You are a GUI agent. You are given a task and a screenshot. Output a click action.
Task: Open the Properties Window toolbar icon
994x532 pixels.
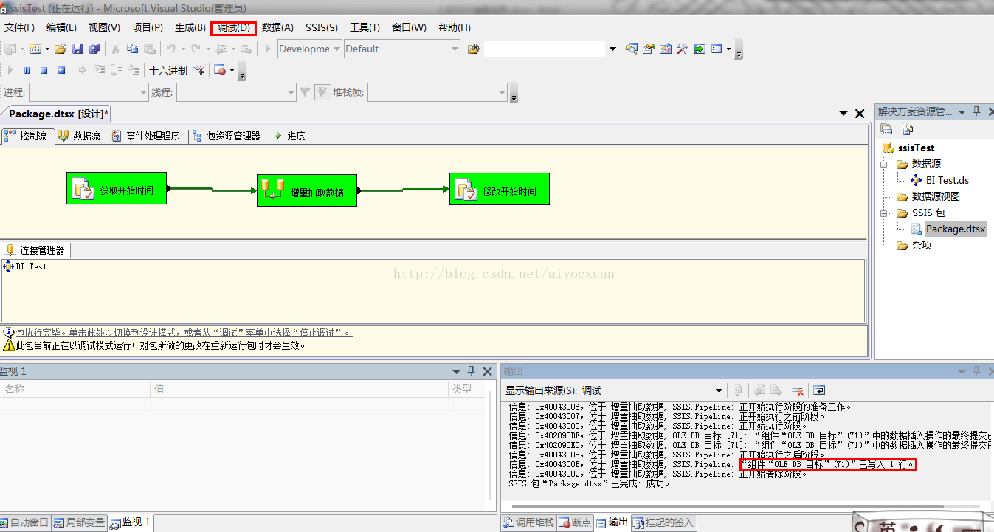(649, 49)
